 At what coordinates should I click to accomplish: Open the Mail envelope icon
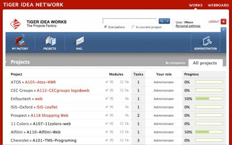pyautogui.click(x=80, y=41)
